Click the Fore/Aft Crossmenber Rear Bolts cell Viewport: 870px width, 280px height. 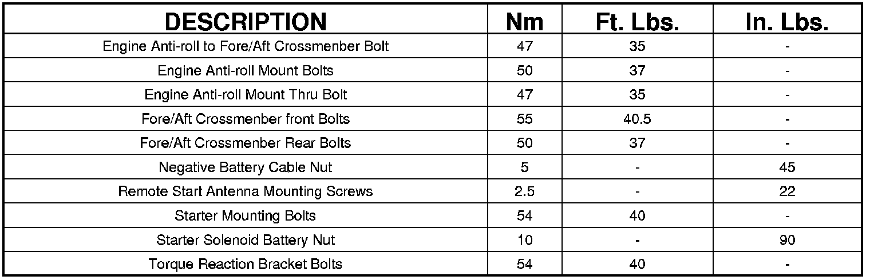coord(246,143)
